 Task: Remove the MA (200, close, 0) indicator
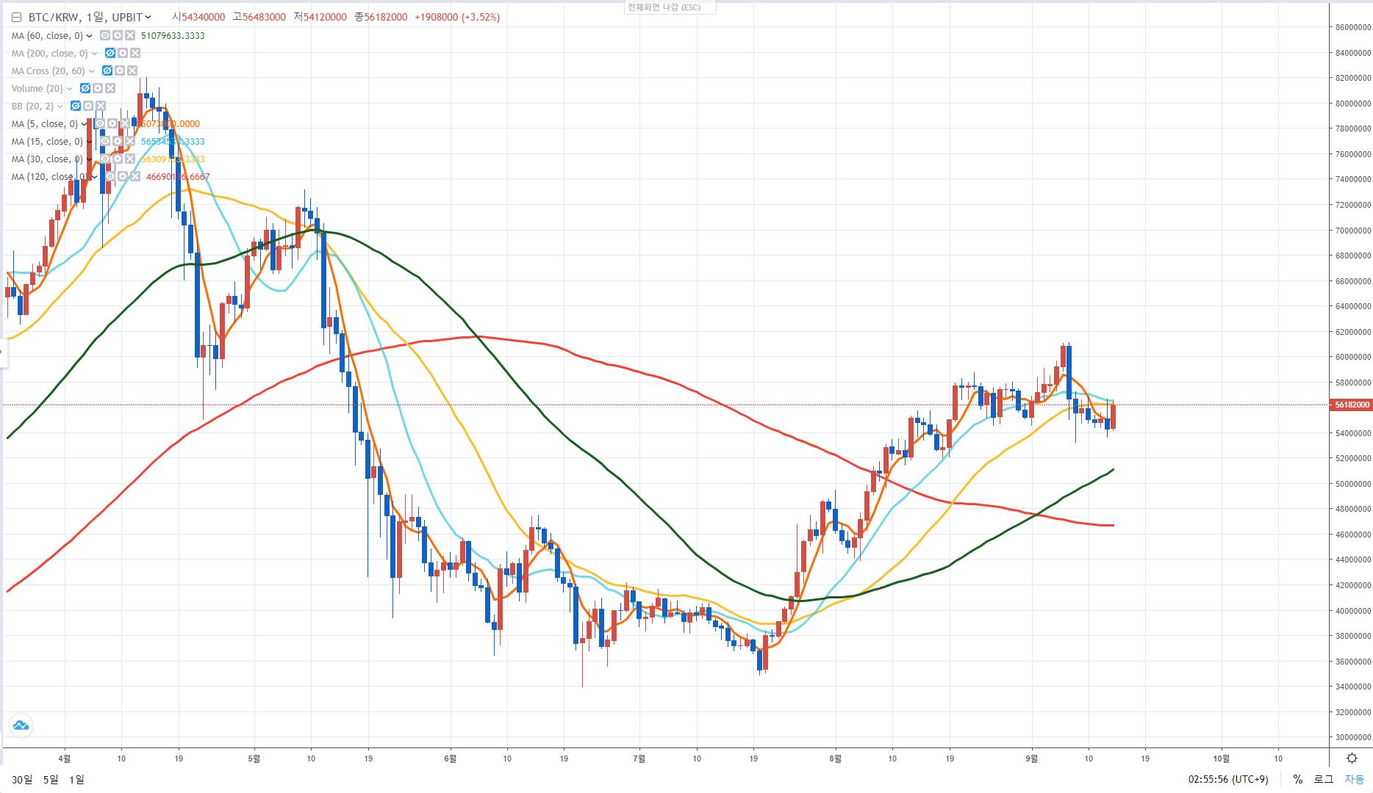(x=135, y=53)
